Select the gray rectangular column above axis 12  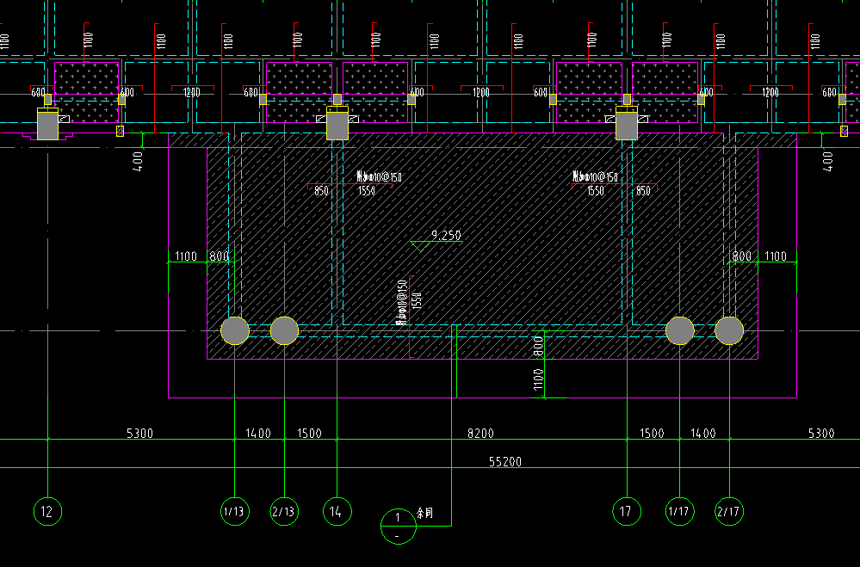pos(47,126)
